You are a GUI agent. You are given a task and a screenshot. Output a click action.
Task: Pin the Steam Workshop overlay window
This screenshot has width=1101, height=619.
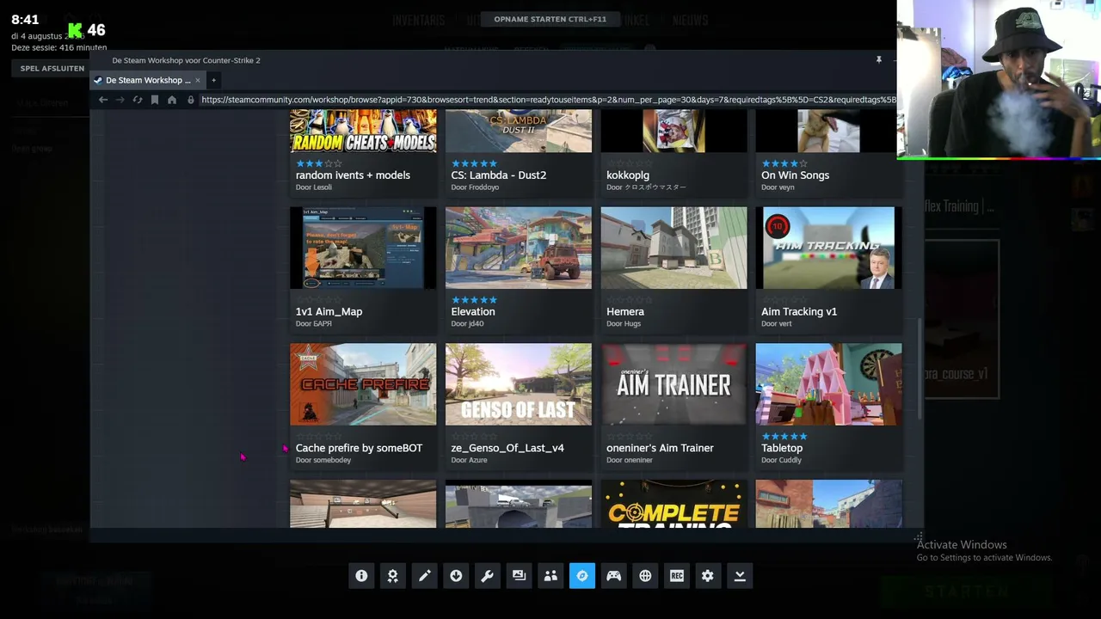pyautogui.click(x=879, y=60)
